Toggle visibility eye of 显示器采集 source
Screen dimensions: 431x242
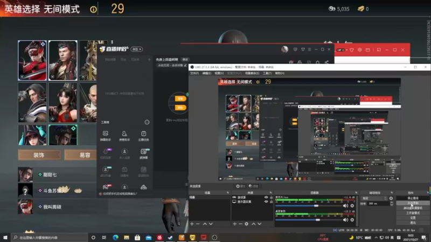[x=266, y=202]
